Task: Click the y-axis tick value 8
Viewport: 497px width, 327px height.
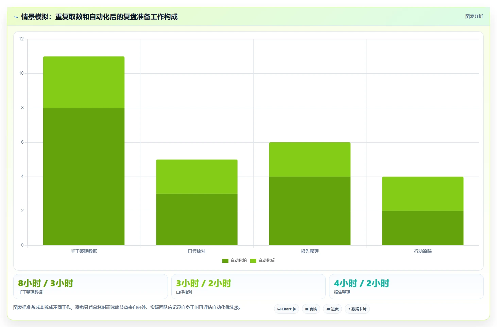Action: (x=22, y=108)
